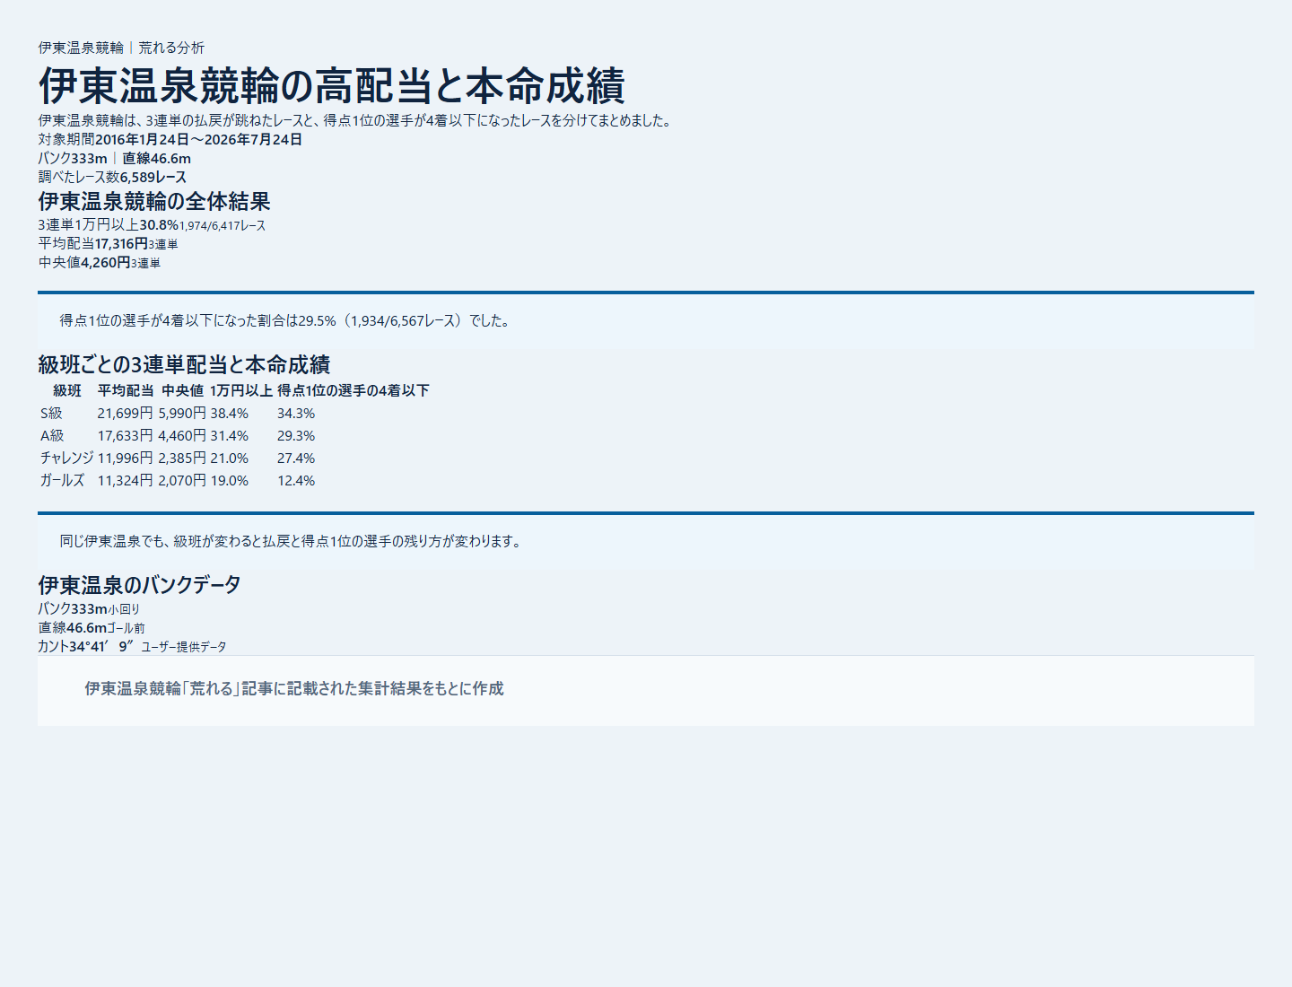Click the 直線46.6mゴール前 data line
The width and height of the screenshot is (1292, 987).
[92, 627]
